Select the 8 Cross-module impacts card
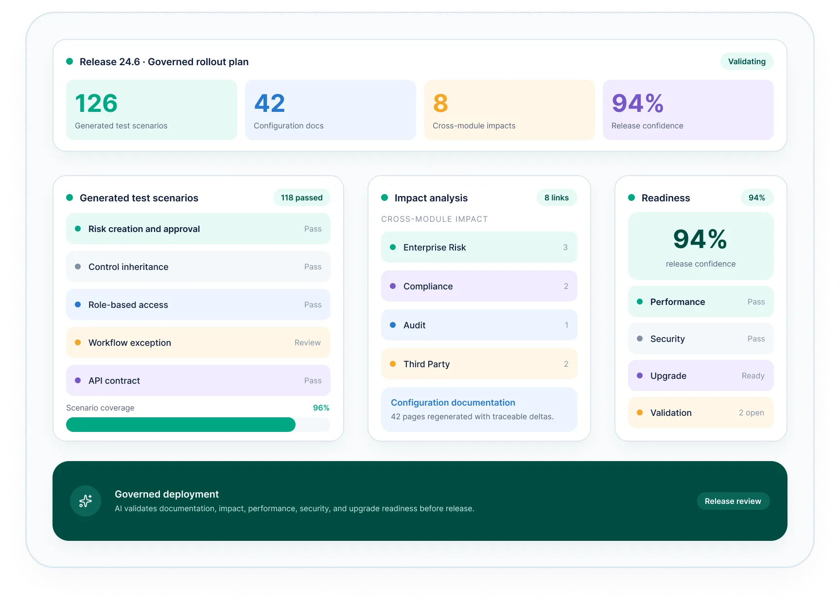Image resolution: width=840 pixels, height=607 pixels. [x=509, y=110]
